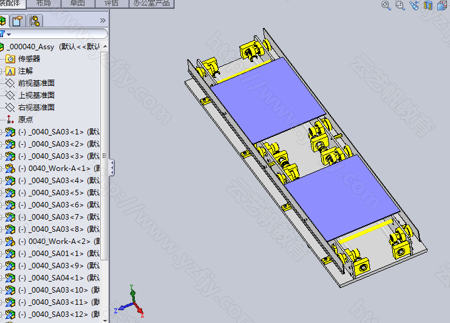Screen dimensions: 450x323
Task: Click the 上视基准面 plane icon
Action: 10,95
